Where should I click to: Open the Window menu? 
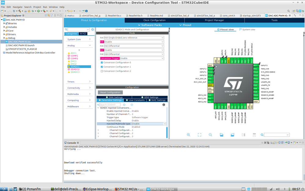(x=53, y=7)
